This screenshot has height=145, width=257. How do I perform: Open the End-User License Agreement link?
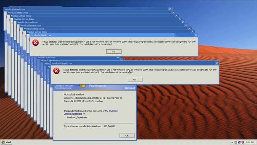click(91, 112)
